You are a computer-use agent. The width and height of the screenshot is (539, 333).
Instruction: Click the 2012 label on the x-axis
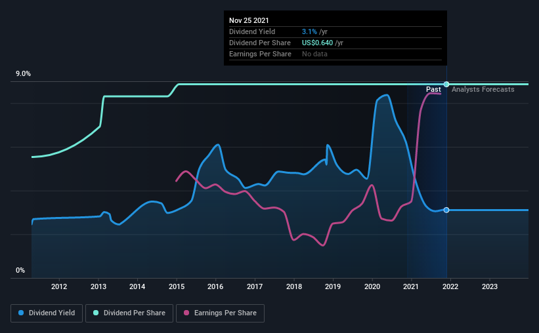click(59, 286)
